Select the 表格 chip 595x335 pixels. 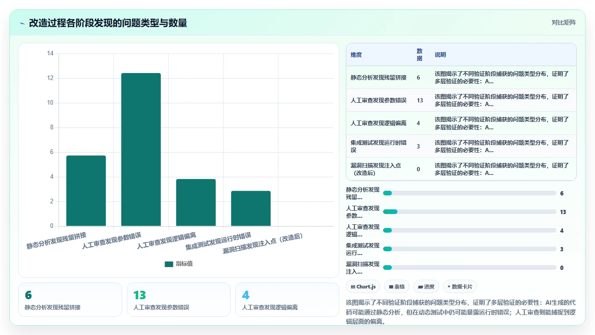click(397, 287)
